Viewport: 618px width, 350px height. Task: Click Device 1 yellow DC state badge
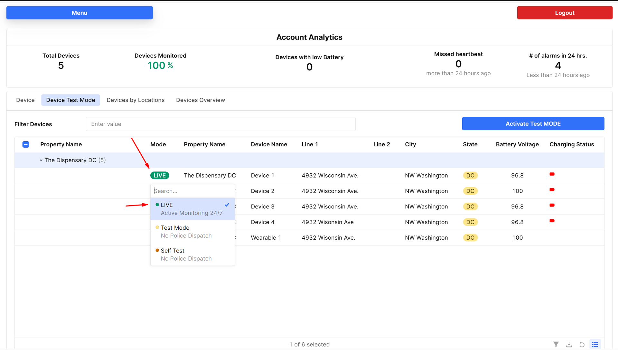point(470,176)
